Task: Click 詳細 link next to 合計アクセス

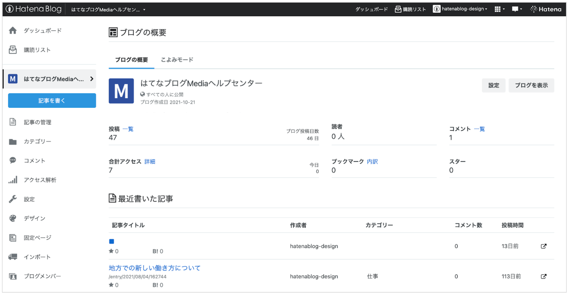Action: point(150,162)
